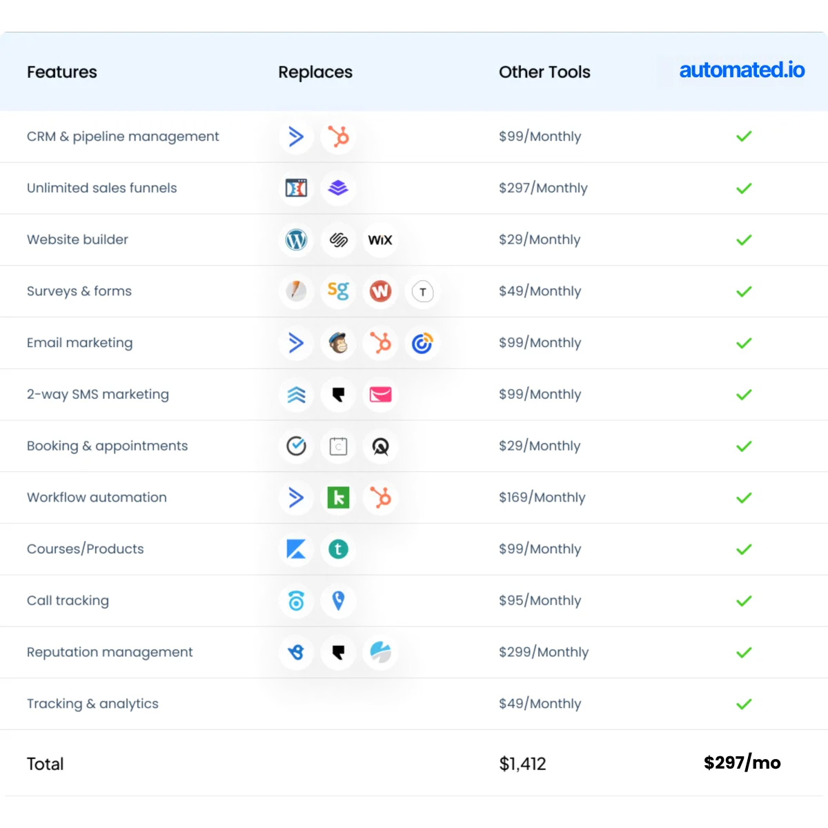Click the pink envelope icon in SMS marketing
828x828 pixels.
(380, 395)
